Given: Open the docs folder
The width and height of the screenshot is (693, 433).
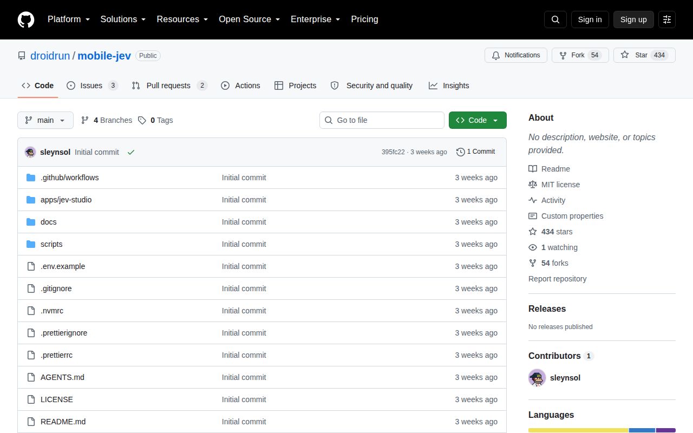Looking at the screenshot, I should (48, 222).
